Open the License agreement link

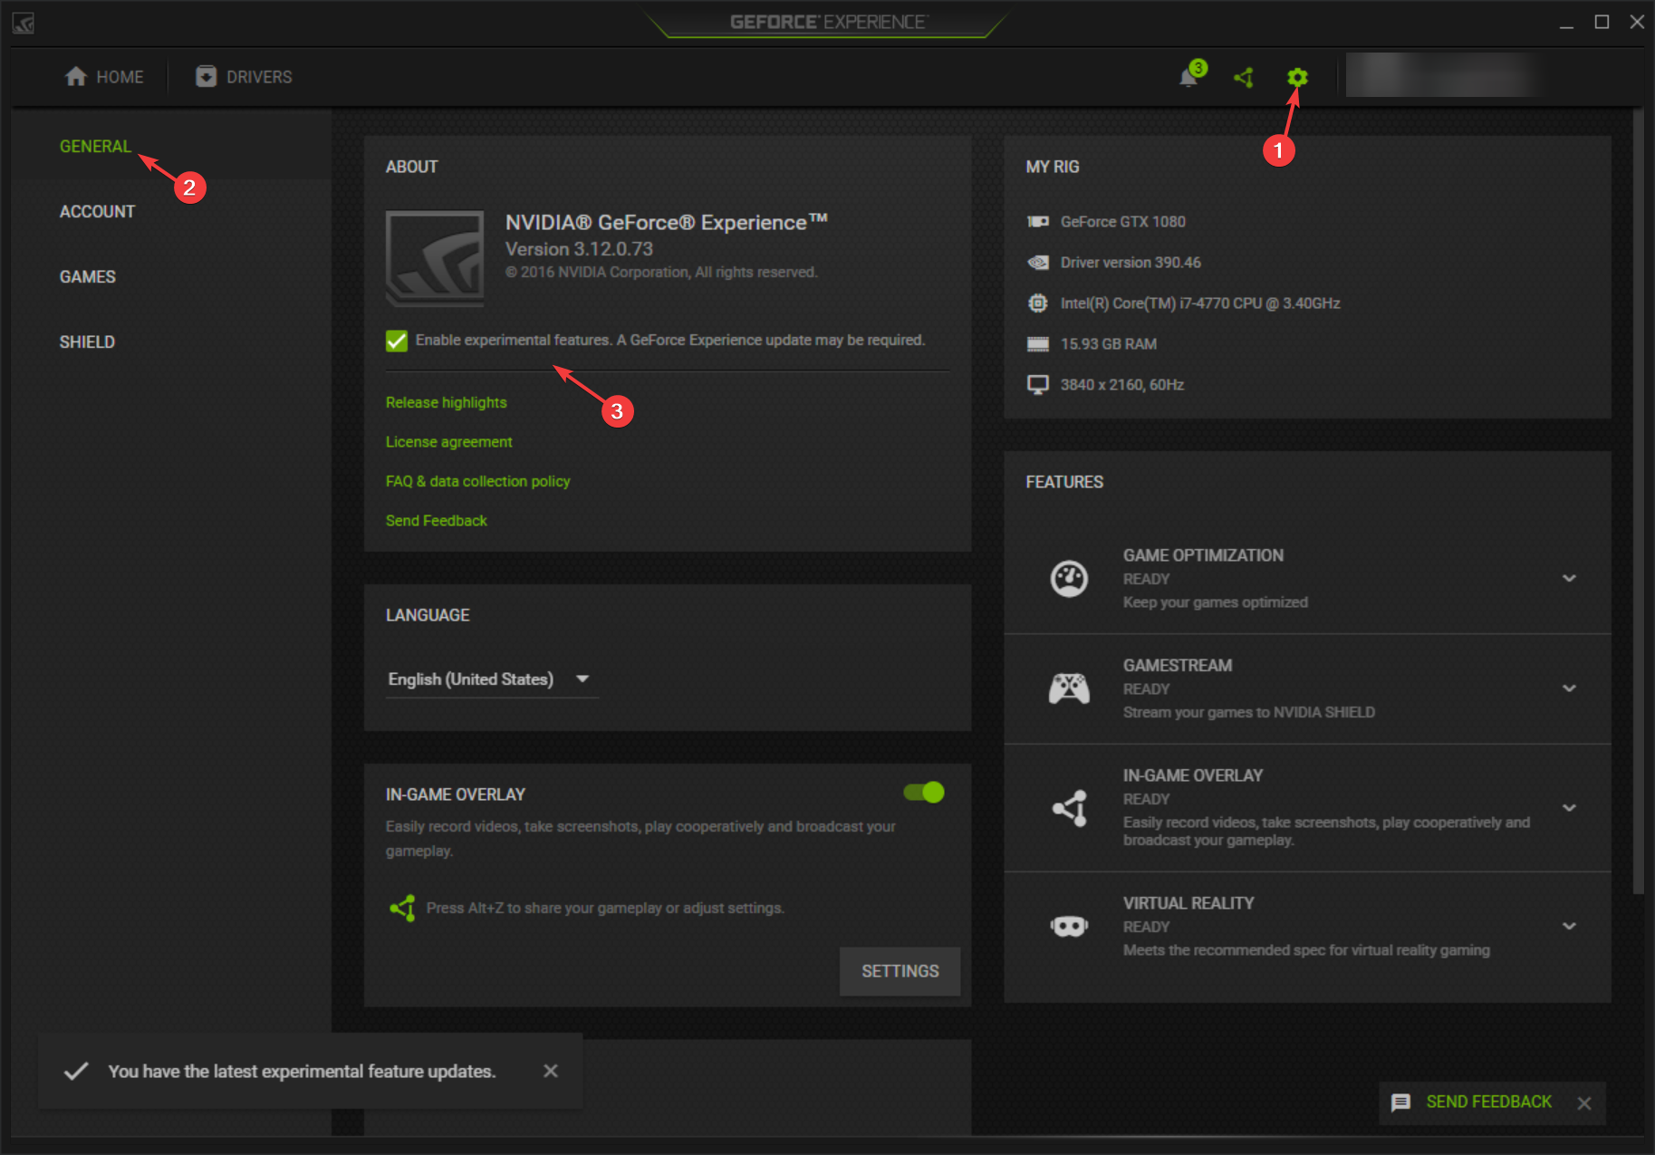coord(449,442)
